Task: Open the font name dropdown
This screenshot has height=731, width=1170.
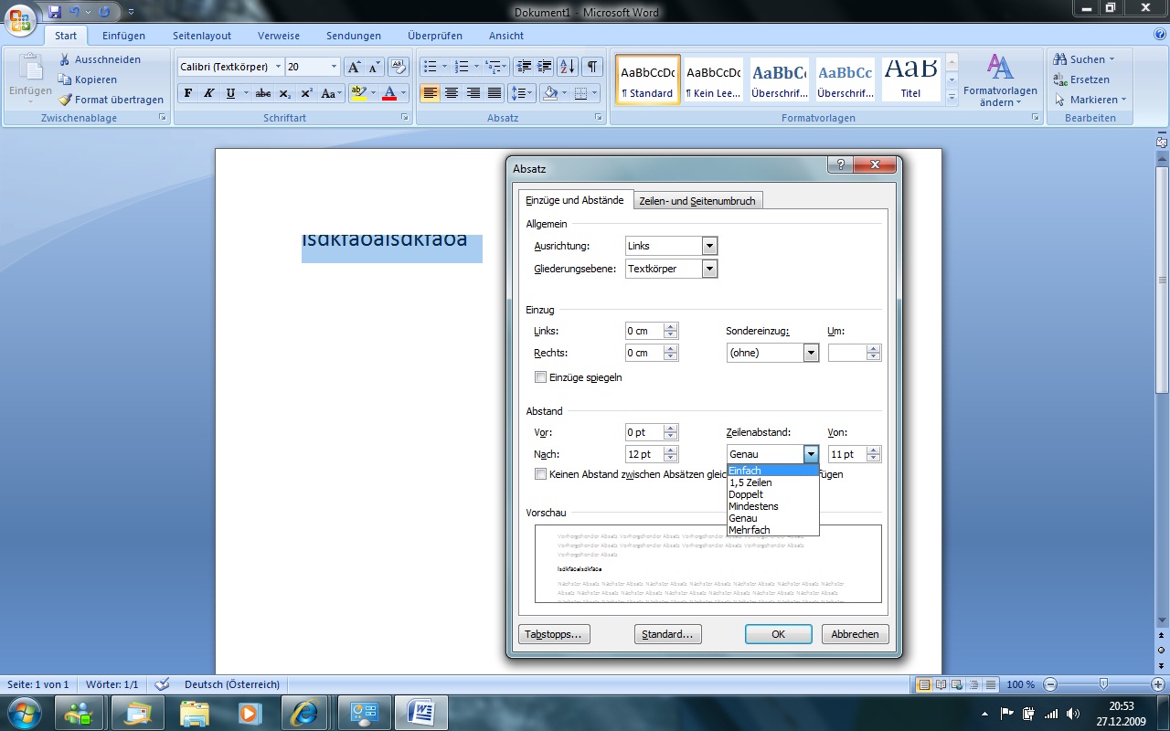Action: (x=278, y=67)
